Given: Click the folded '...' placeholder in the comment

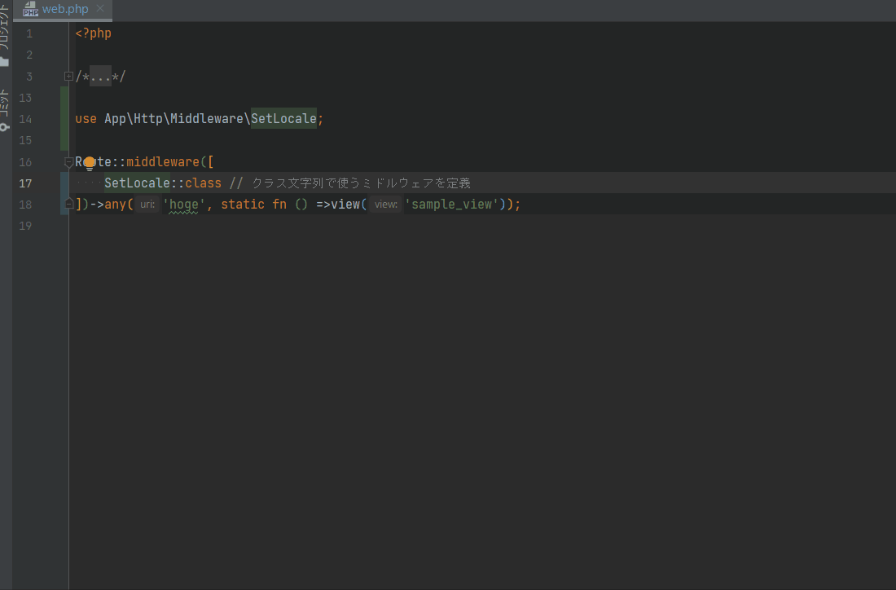Looking at the screenshot, I should tap(100, 77).
